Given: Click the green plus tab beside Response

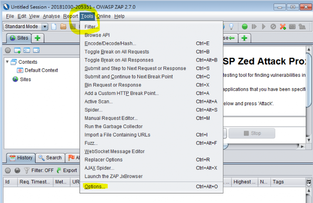Looking at the screenshot, I should coord(244,38).
